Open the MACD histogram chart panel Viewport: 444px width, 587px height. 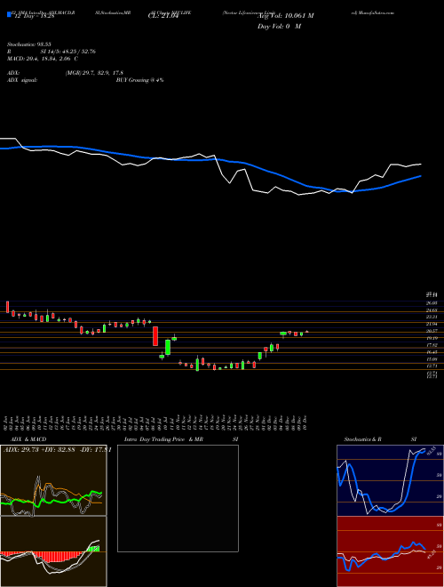[x=53, y=551]
